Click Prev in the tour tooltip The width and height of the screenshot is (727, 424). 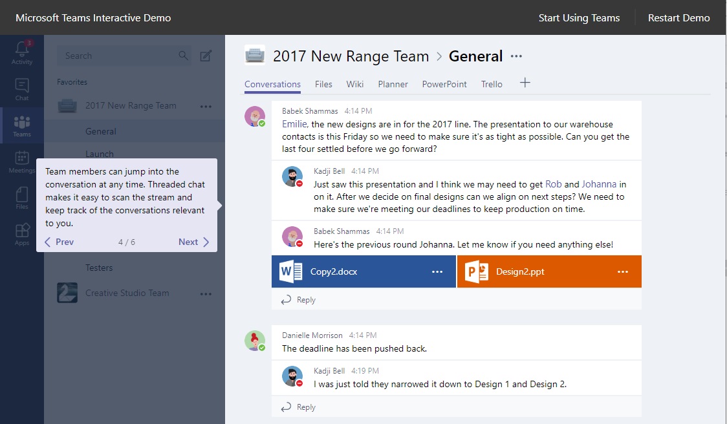click(60, 242)
